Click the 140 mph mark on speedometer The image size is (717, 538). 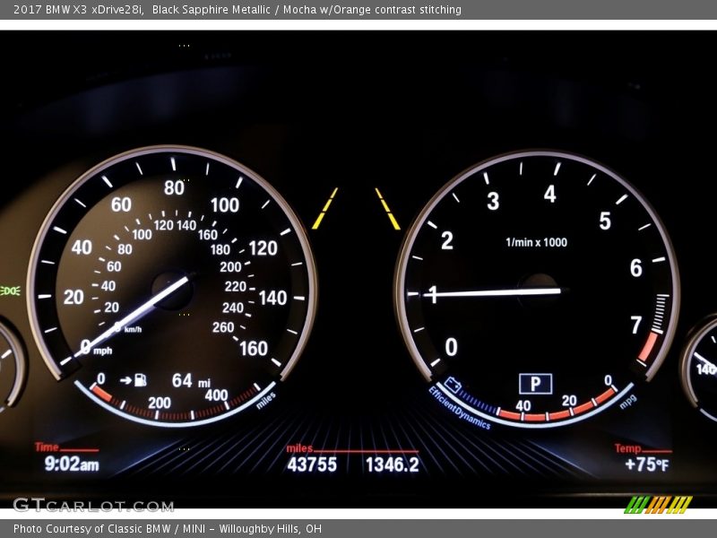[273, 298]
